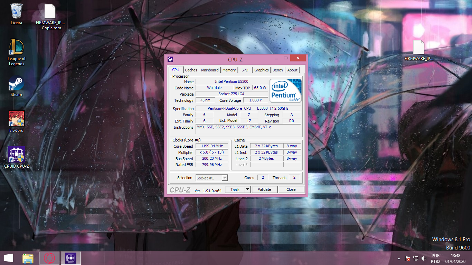Show hidden tray icons arrow
The height and width of the screenshot is (265, 472).
[x=399, y=258]
